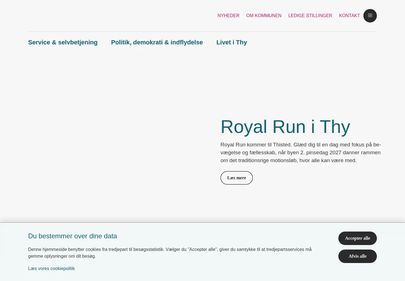The image size is (405, 281).
Task: Click the Royal Run kommer til Thisted paragraph
Action: 301,153
